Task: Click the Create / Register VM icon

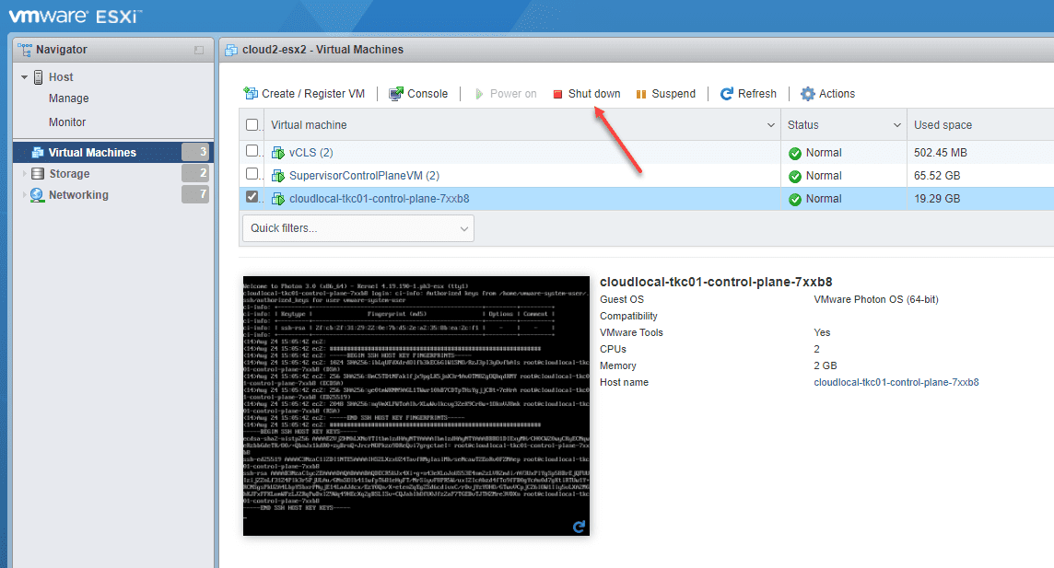Action: click(x=251, y=93)
